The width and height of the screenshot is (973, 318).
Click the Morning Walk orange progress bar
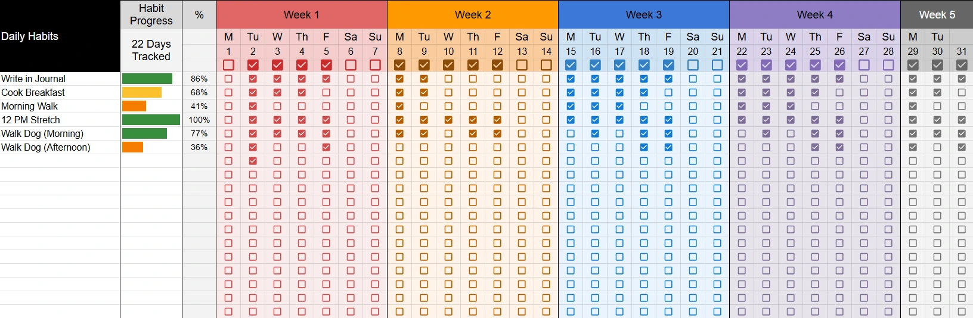134,106
